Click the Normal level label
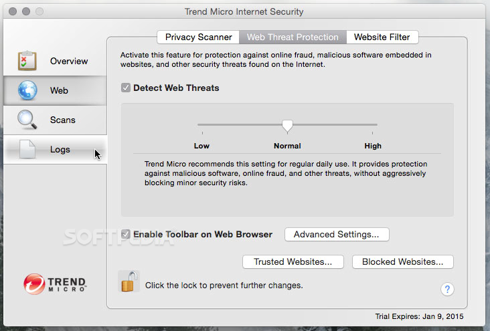Screen dimensions: 490x331 (x=287, y=146)
